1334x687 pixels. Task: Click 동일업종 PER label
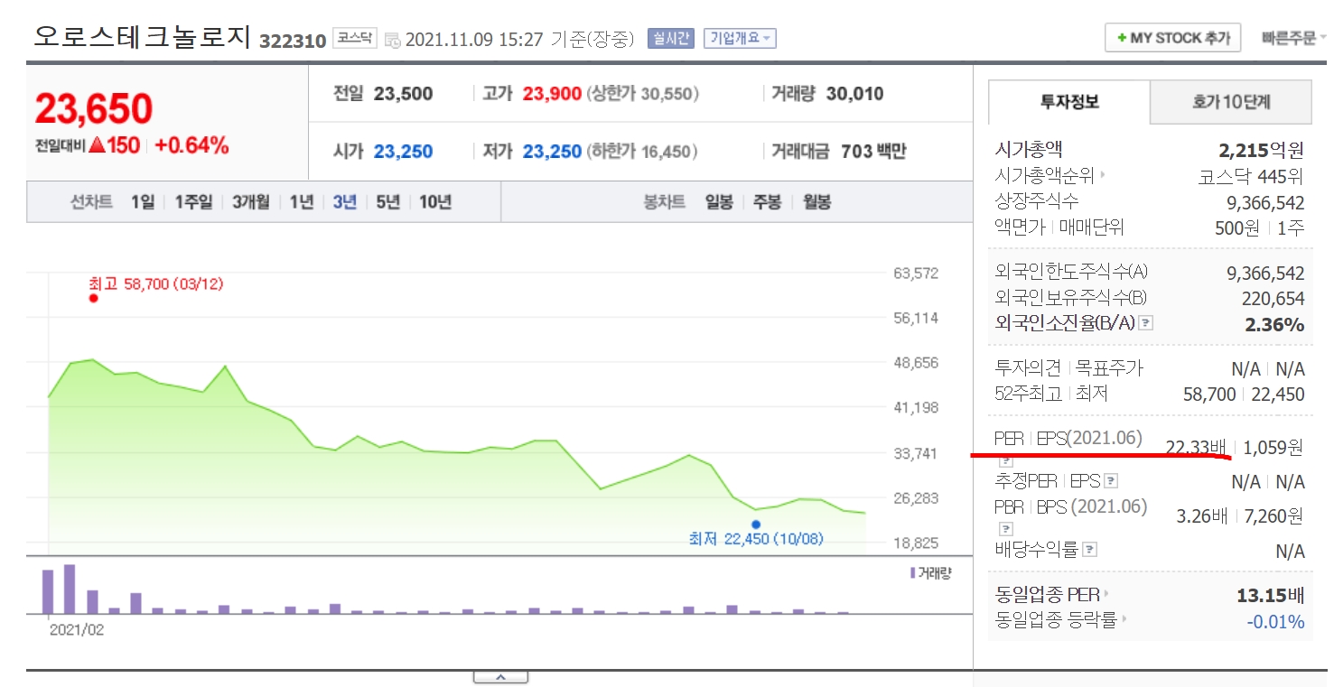pyautogui.click(x=1047, y=594)
